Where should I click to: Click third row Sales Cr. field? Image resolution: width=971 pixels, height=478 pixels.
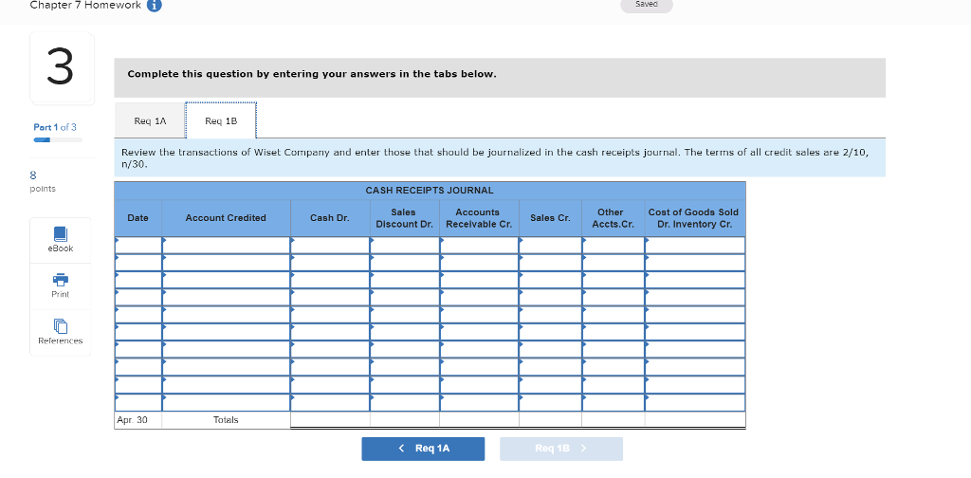[551, 280]
